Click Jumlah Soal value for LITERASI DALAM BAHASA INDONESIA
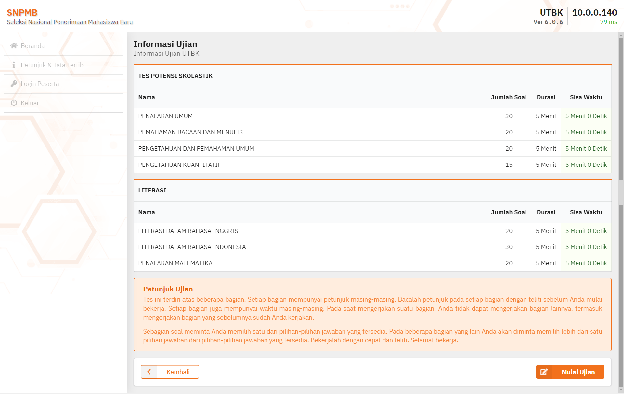Viewport: 624px width, 394px height. (509, 247)
